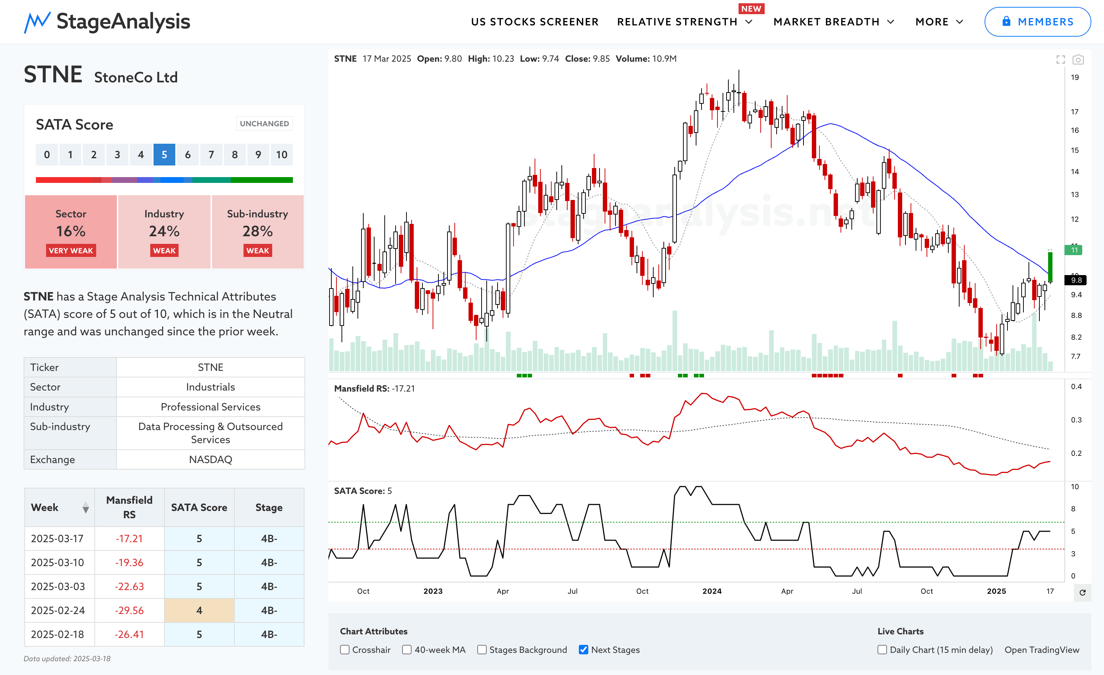Enable Stages Background checkbox

pyautogui.click(x=482, y=650)
